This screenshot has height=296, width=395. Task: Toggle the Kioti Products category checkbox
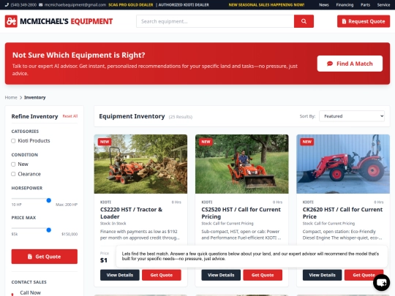(x=13, y=141)
